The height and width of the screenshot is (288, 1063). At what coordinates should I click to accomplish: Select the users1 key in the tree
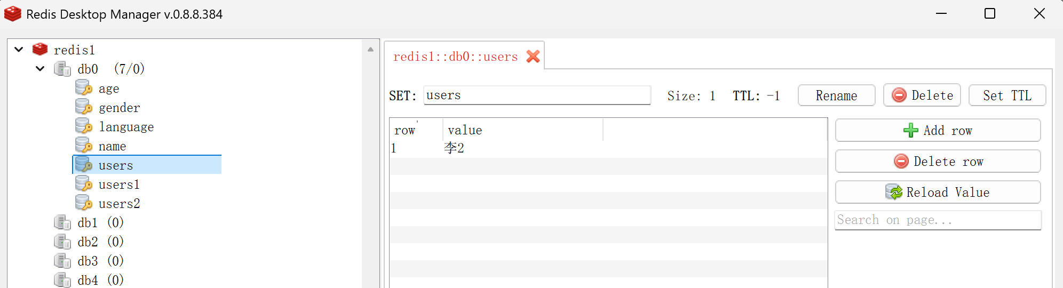[x=119, y=185]
